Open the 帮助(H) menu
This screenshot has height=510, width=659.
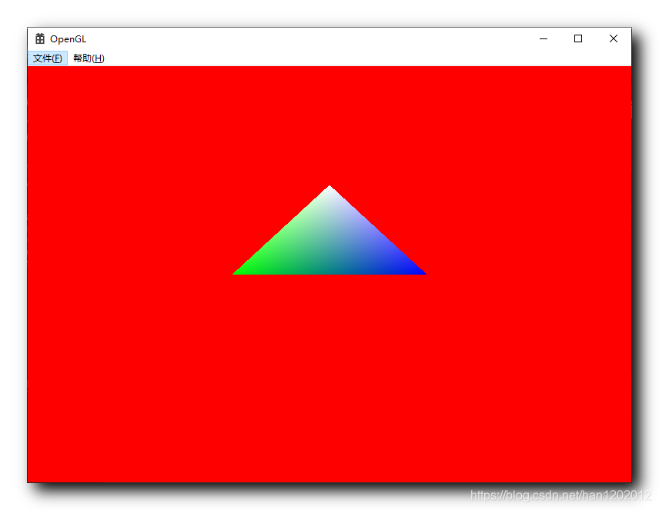pyautogui.click(x=89, y=58)
